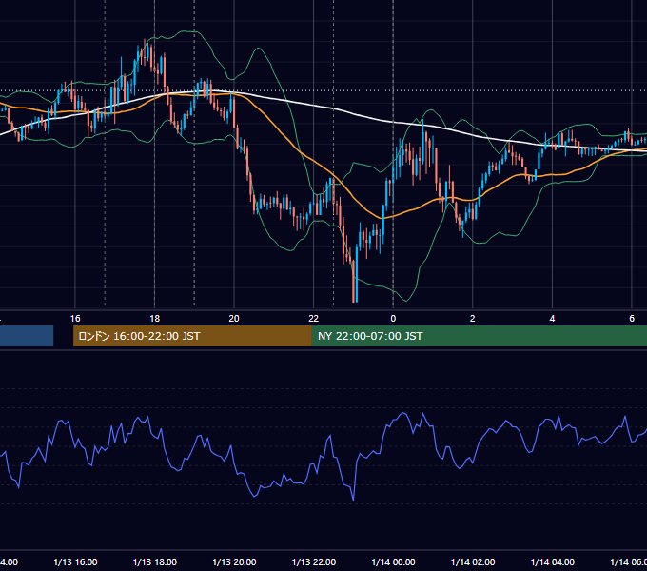Click the hour label '4' under price chart
647x571 pixels.
point(552,319)
